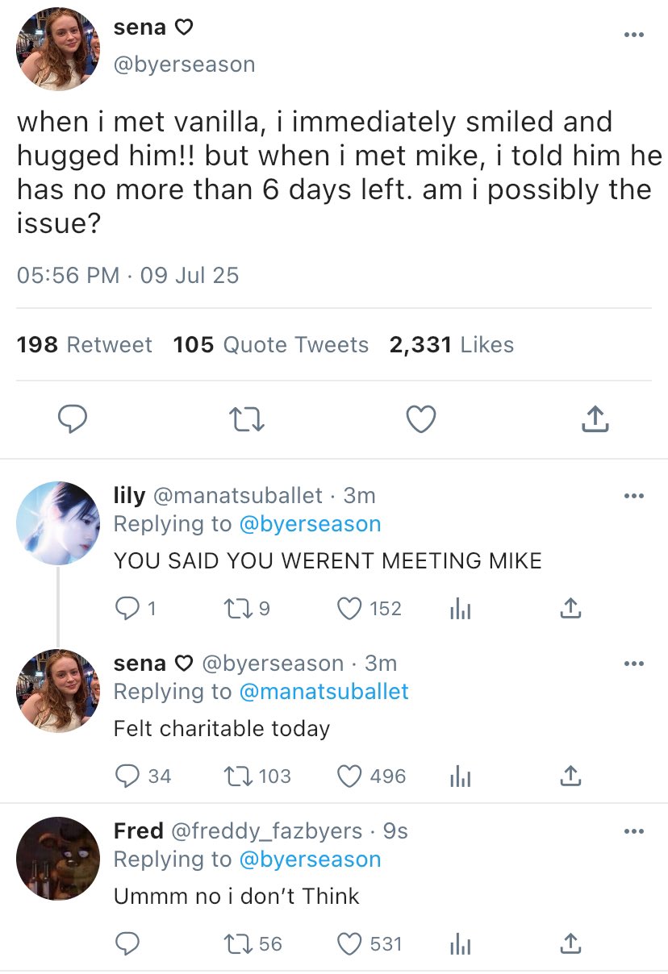Viewport: 668px width, 974px height.
Task: Open Fred's profile avatar
Action: (x=58, y=858)
